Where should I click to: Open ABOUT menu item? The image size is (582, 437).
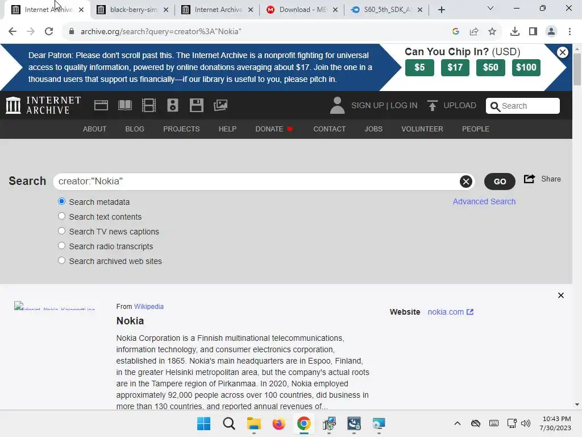tap(95, 129)
